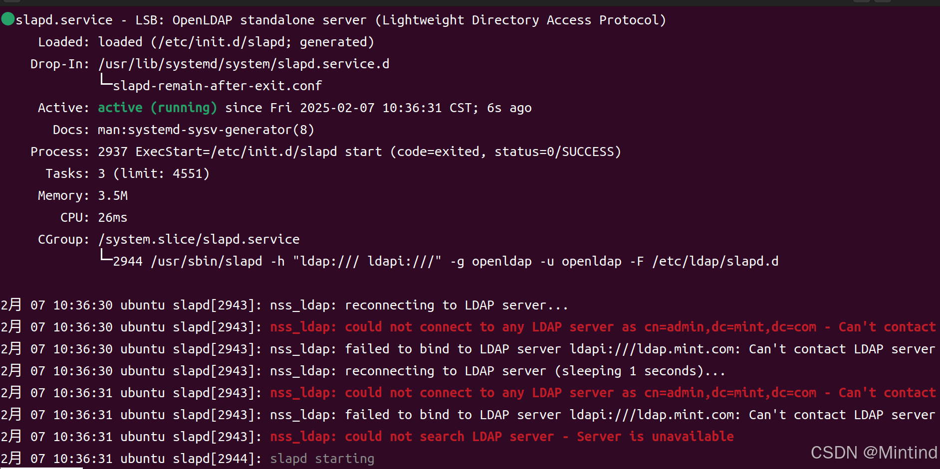Click the /etc/ldap/slapd.d path in the command line
The height and width of the screenshot is (469, 940).
point(715,261)
